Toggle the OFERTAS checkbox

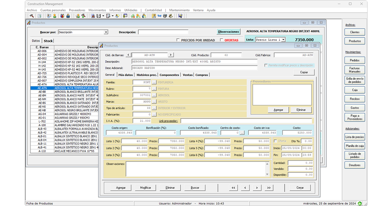[x=222, y=40]
